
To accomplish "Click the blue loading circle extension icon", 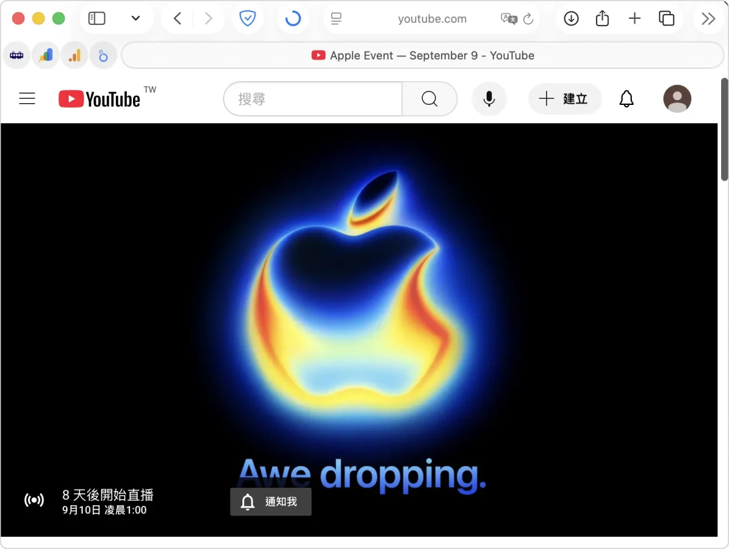I will (x=293, y=18).
